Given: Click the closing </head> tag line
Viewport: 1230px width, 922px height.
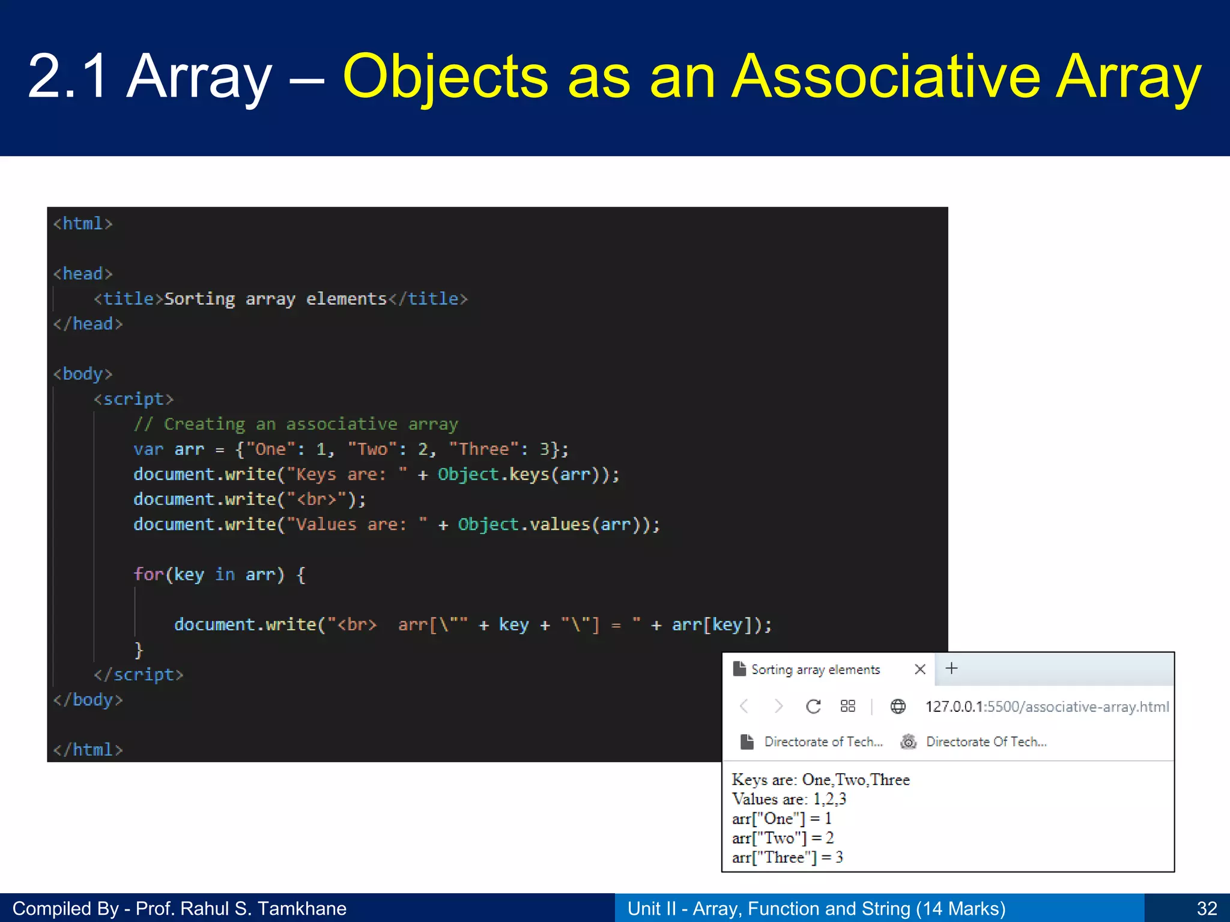Looking at the screenshot, I should pos(88,324).
